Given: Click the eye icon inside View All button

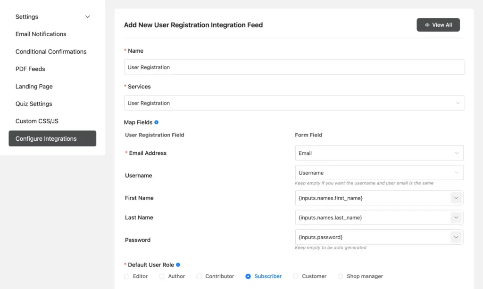Looking at the screenshot, I should (428, 24).
